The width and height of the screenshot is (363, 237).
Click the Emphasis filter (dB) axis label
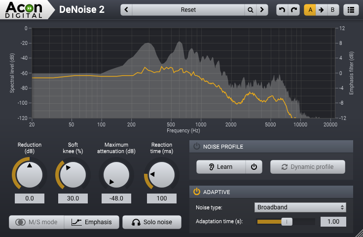click(351, 73)
